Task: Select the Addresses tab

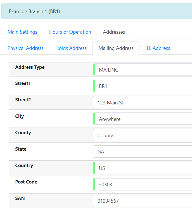Action: click(x=114, y=32)
